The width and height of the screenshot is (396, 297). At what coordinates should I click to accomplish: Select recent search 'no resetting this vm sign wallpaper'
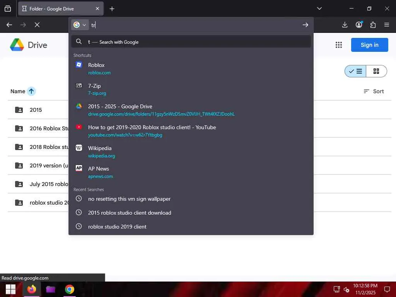click(191, 199)
